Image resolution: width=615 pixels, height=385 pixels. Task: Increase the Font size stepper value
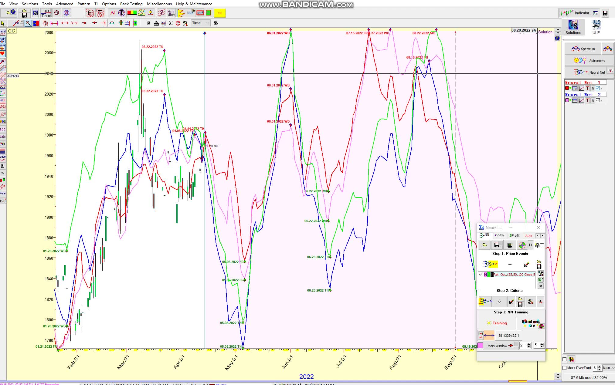pyautogui.click(x=599, y=366)
